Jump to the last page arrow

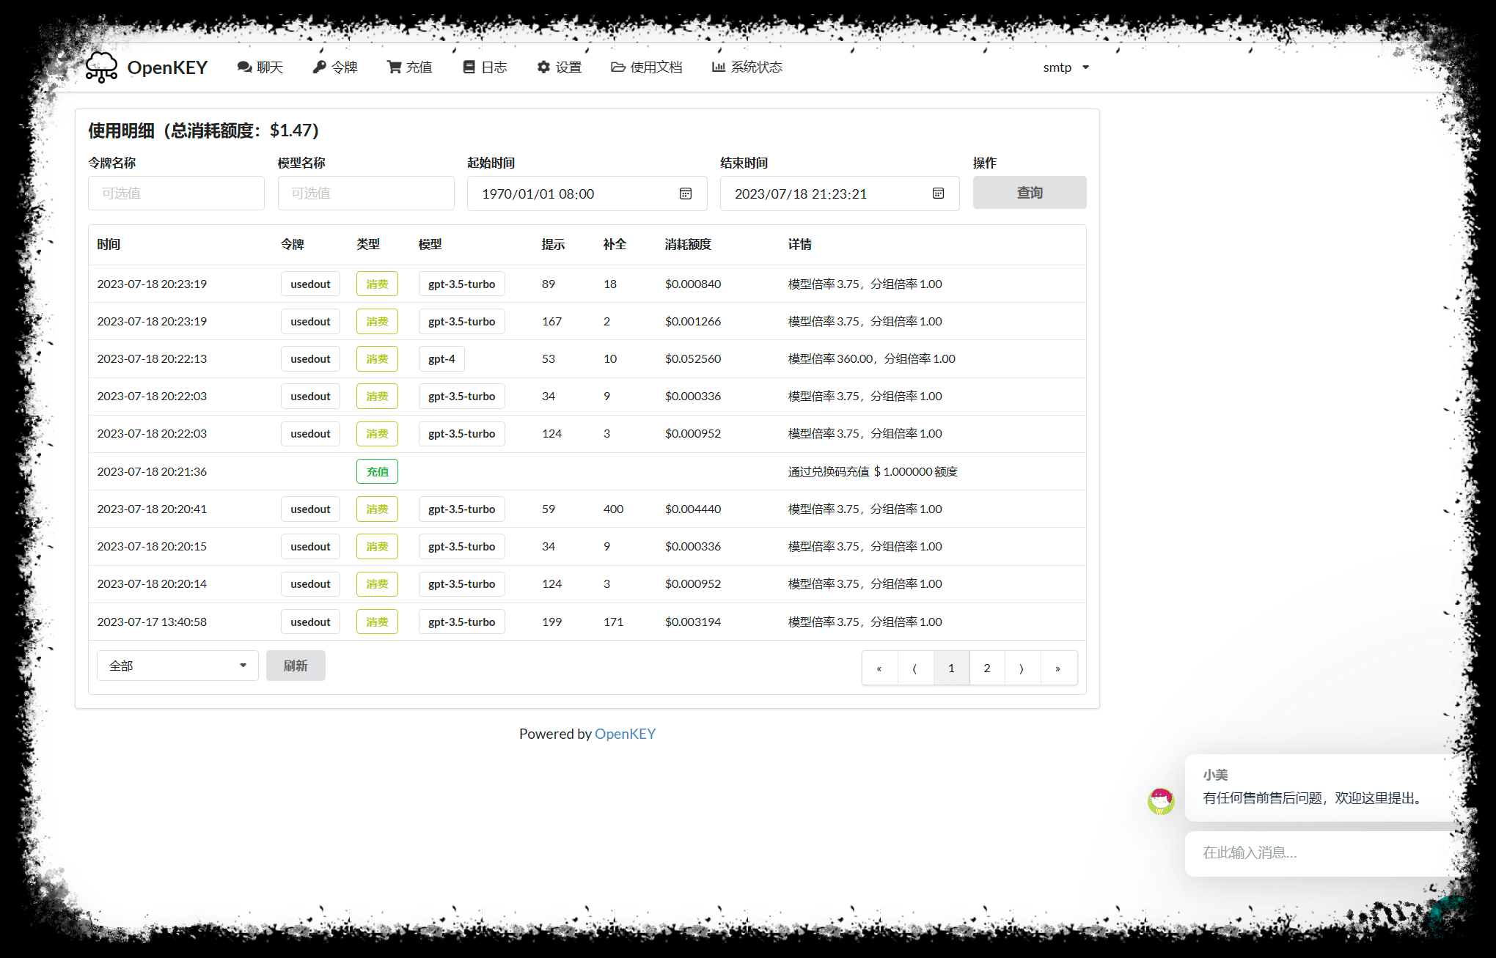(x=1057, y=668)
